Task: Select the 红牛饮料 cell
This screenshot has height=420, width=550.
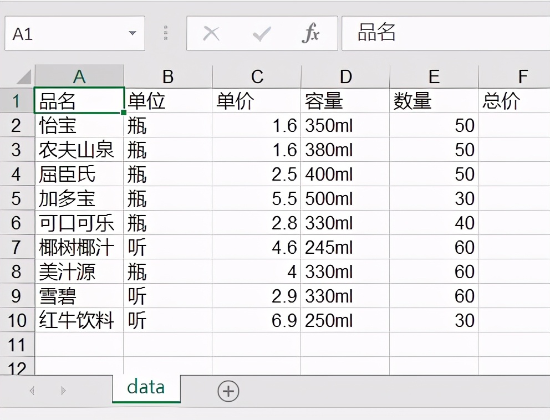Action: point(80,320)
